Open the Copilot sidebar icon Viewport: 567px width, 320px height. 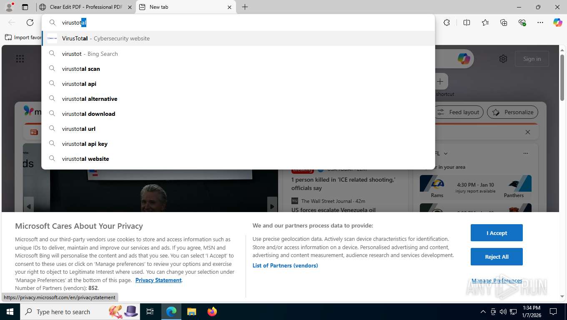(x=558, y=22)
